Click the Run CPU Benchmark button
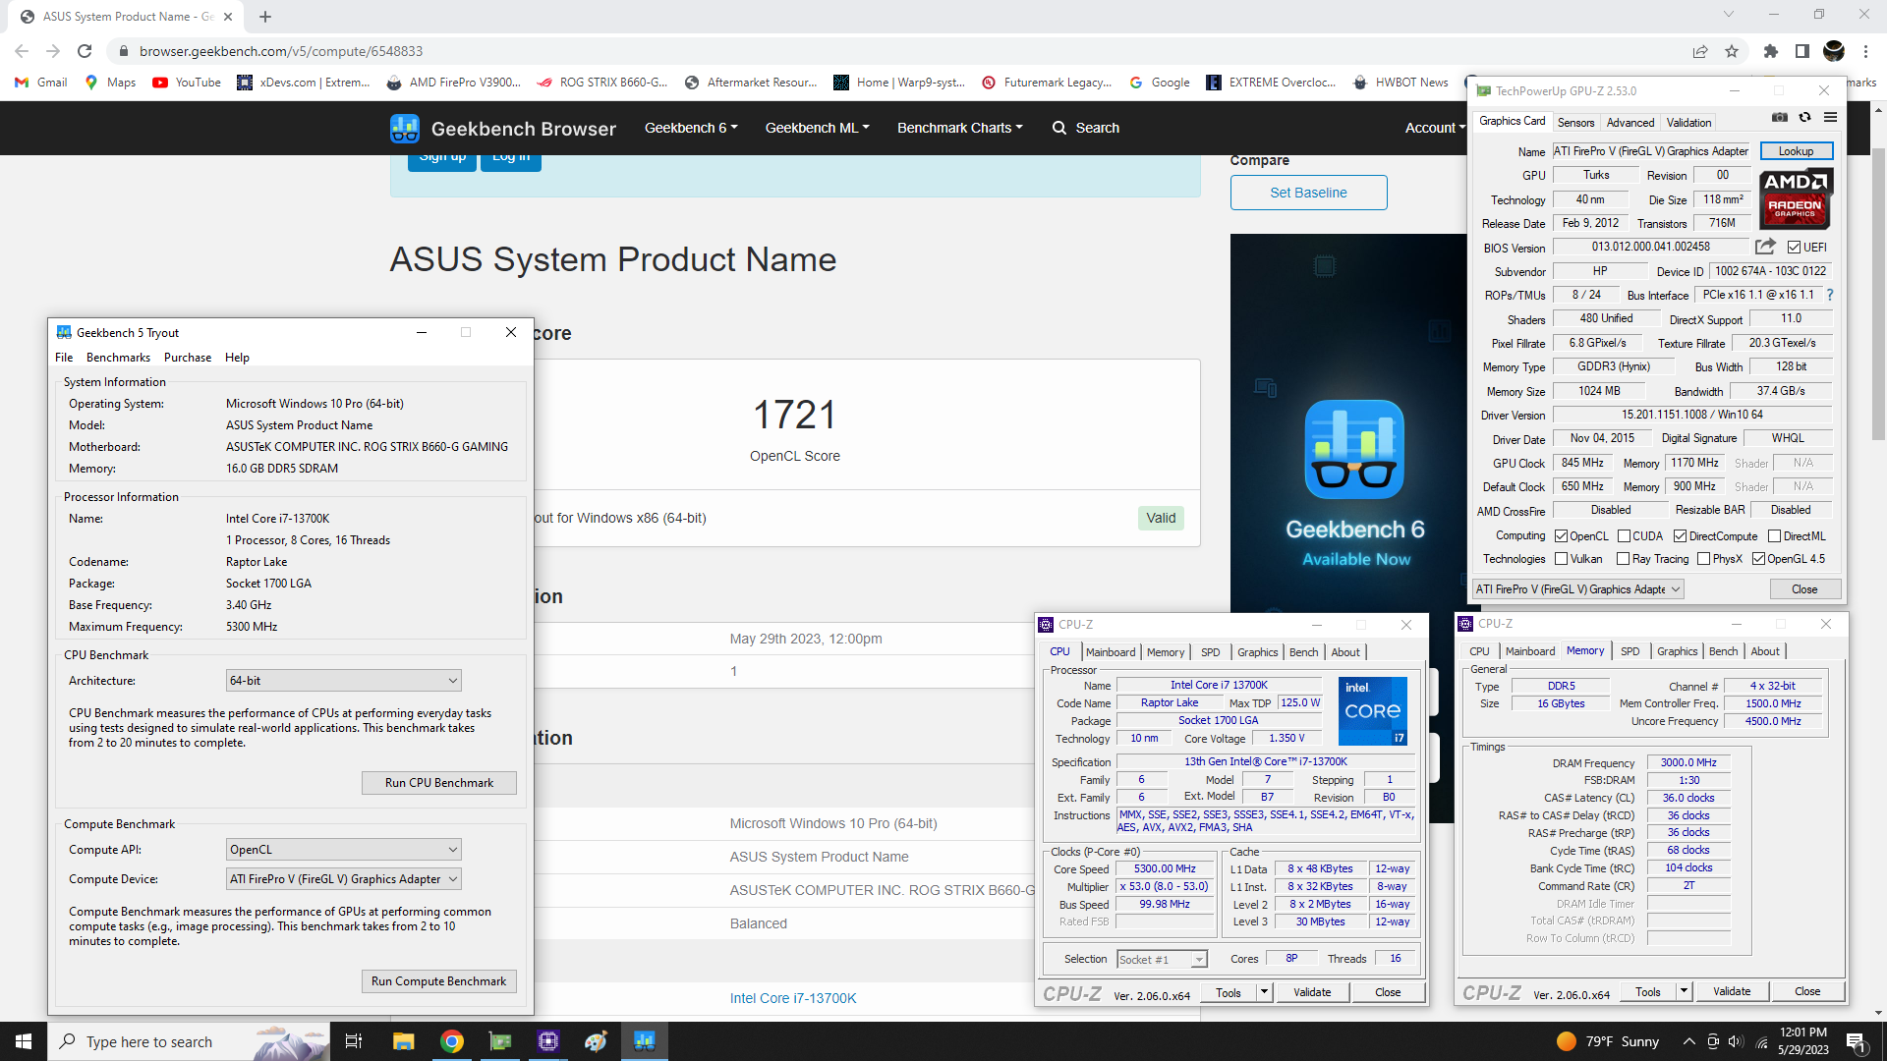The image size is (1887, 1061). click(438, 783)
